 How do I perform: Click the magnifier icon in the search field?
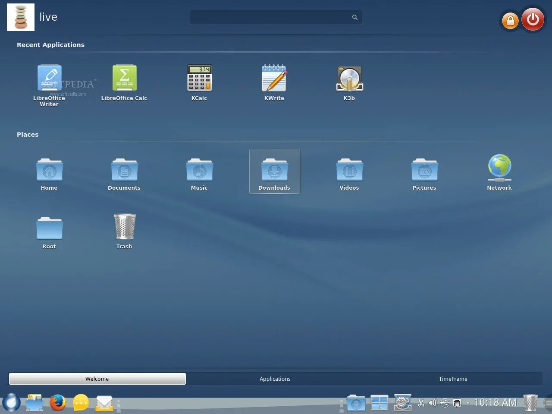coord(355,17)
